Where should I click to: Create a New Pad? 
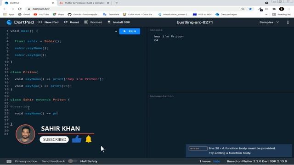[x=48, y=22]
